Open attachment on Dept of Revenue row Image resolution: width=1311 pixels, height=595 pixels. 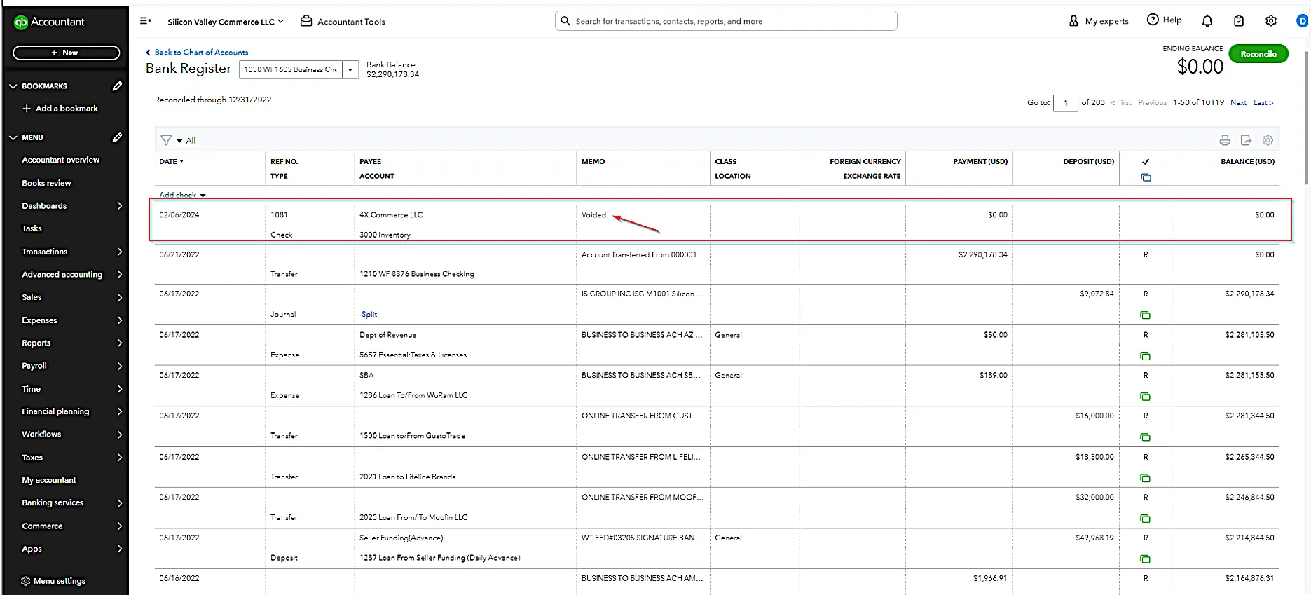(x=1146, y=356)
